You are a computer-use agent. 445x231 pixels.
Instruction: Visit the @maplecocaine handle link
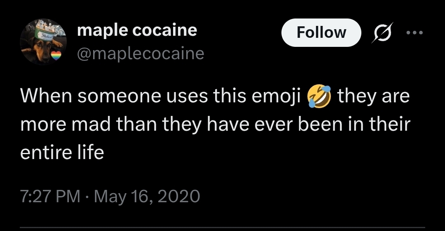(x=140, y=53)
